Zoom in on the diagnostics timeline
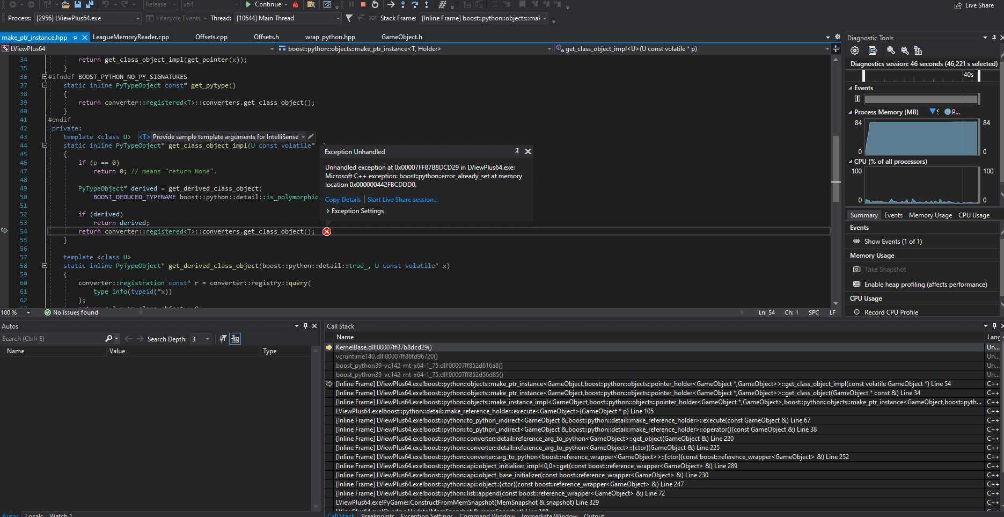 pos(891,50)
